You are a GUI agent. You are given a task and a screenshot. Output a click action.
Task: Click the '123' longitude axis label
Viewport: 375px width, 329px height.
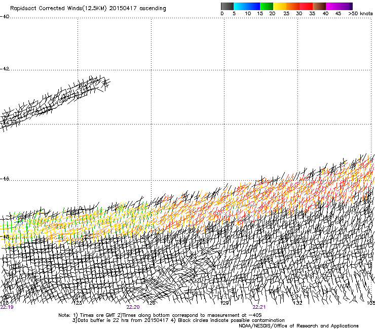click(x=78, y=303)
